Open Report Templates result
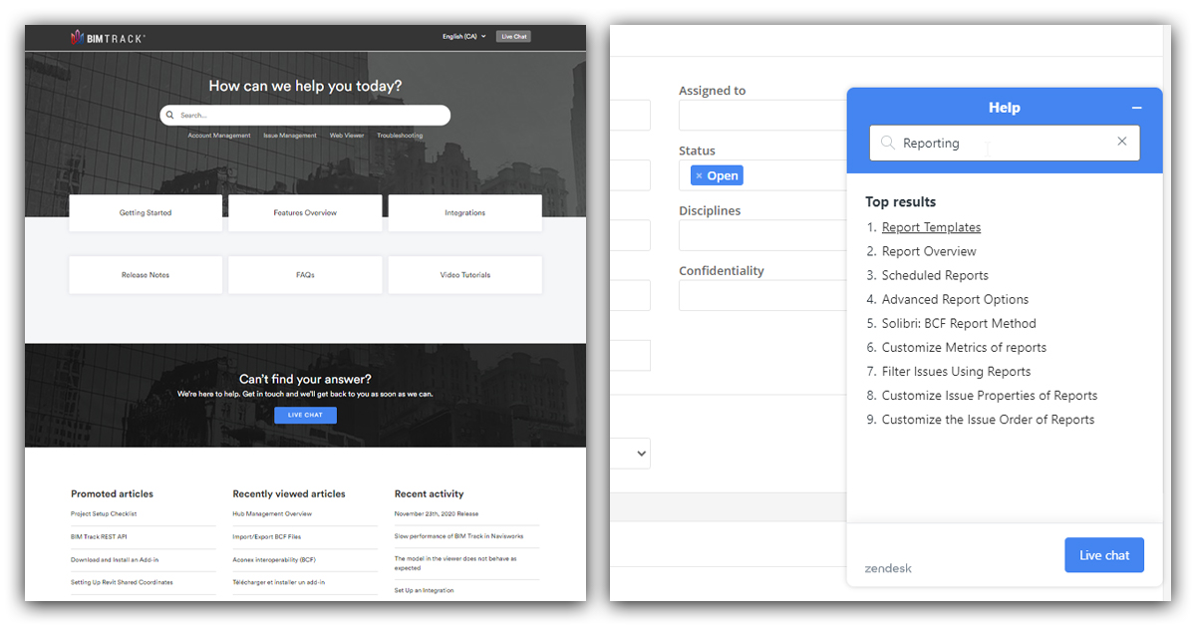 pyautogui.click(x=931, y=227)
